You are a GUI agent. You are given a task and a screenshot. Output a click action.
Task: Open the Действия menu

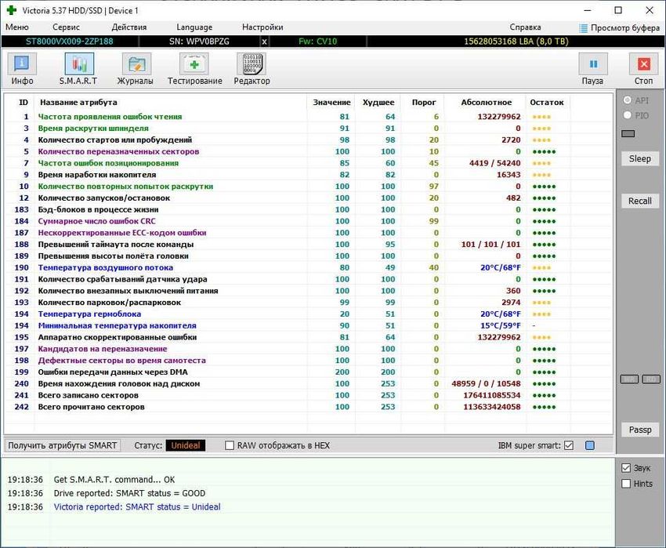tap(129, 27)
